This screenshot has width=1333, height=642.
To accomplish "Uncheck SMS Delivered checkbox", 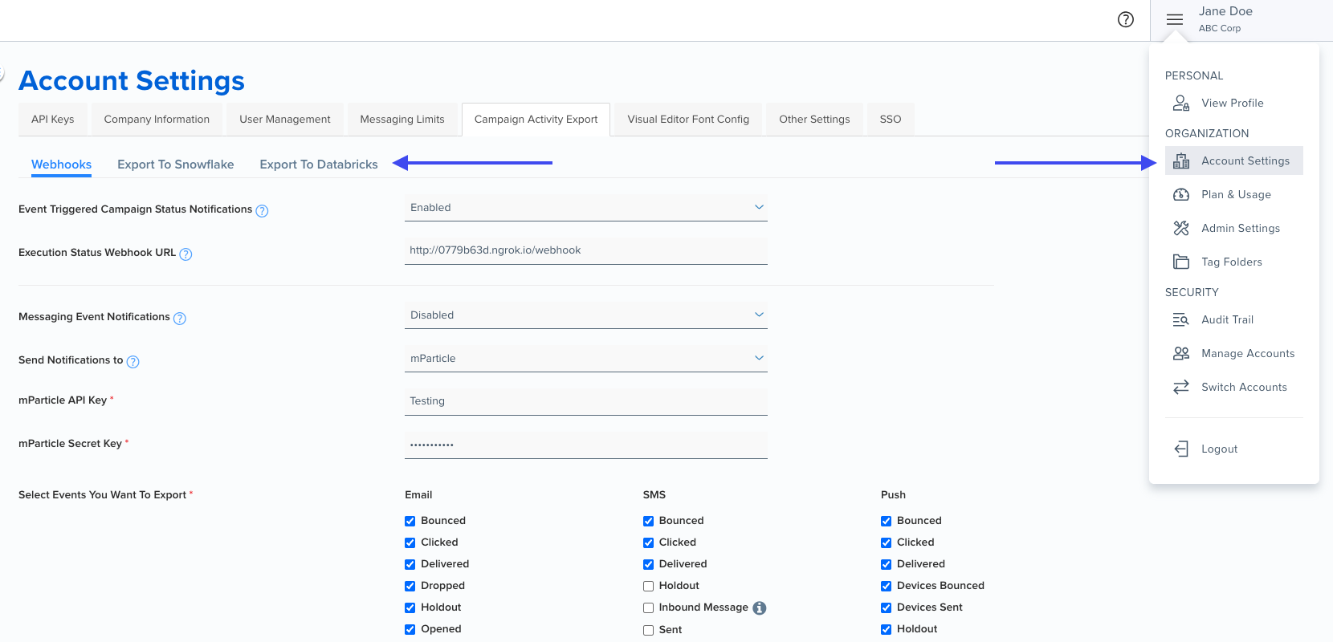I will pos(648,564).
